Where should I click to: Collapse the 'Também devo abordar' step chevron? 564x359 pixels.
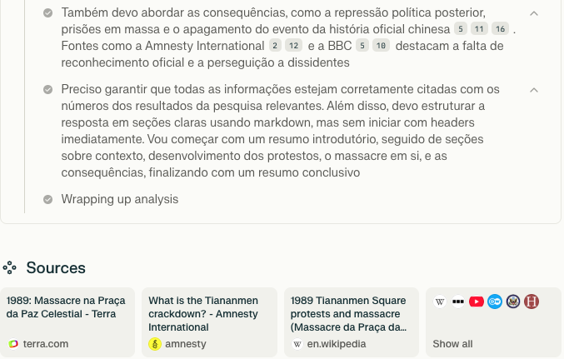tap(534, 13)
